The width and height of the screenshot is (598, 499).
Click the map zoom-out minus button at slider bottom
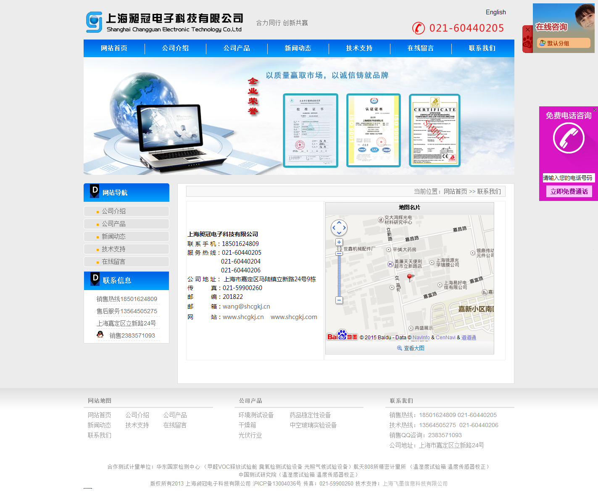click(x=339, y=300)
